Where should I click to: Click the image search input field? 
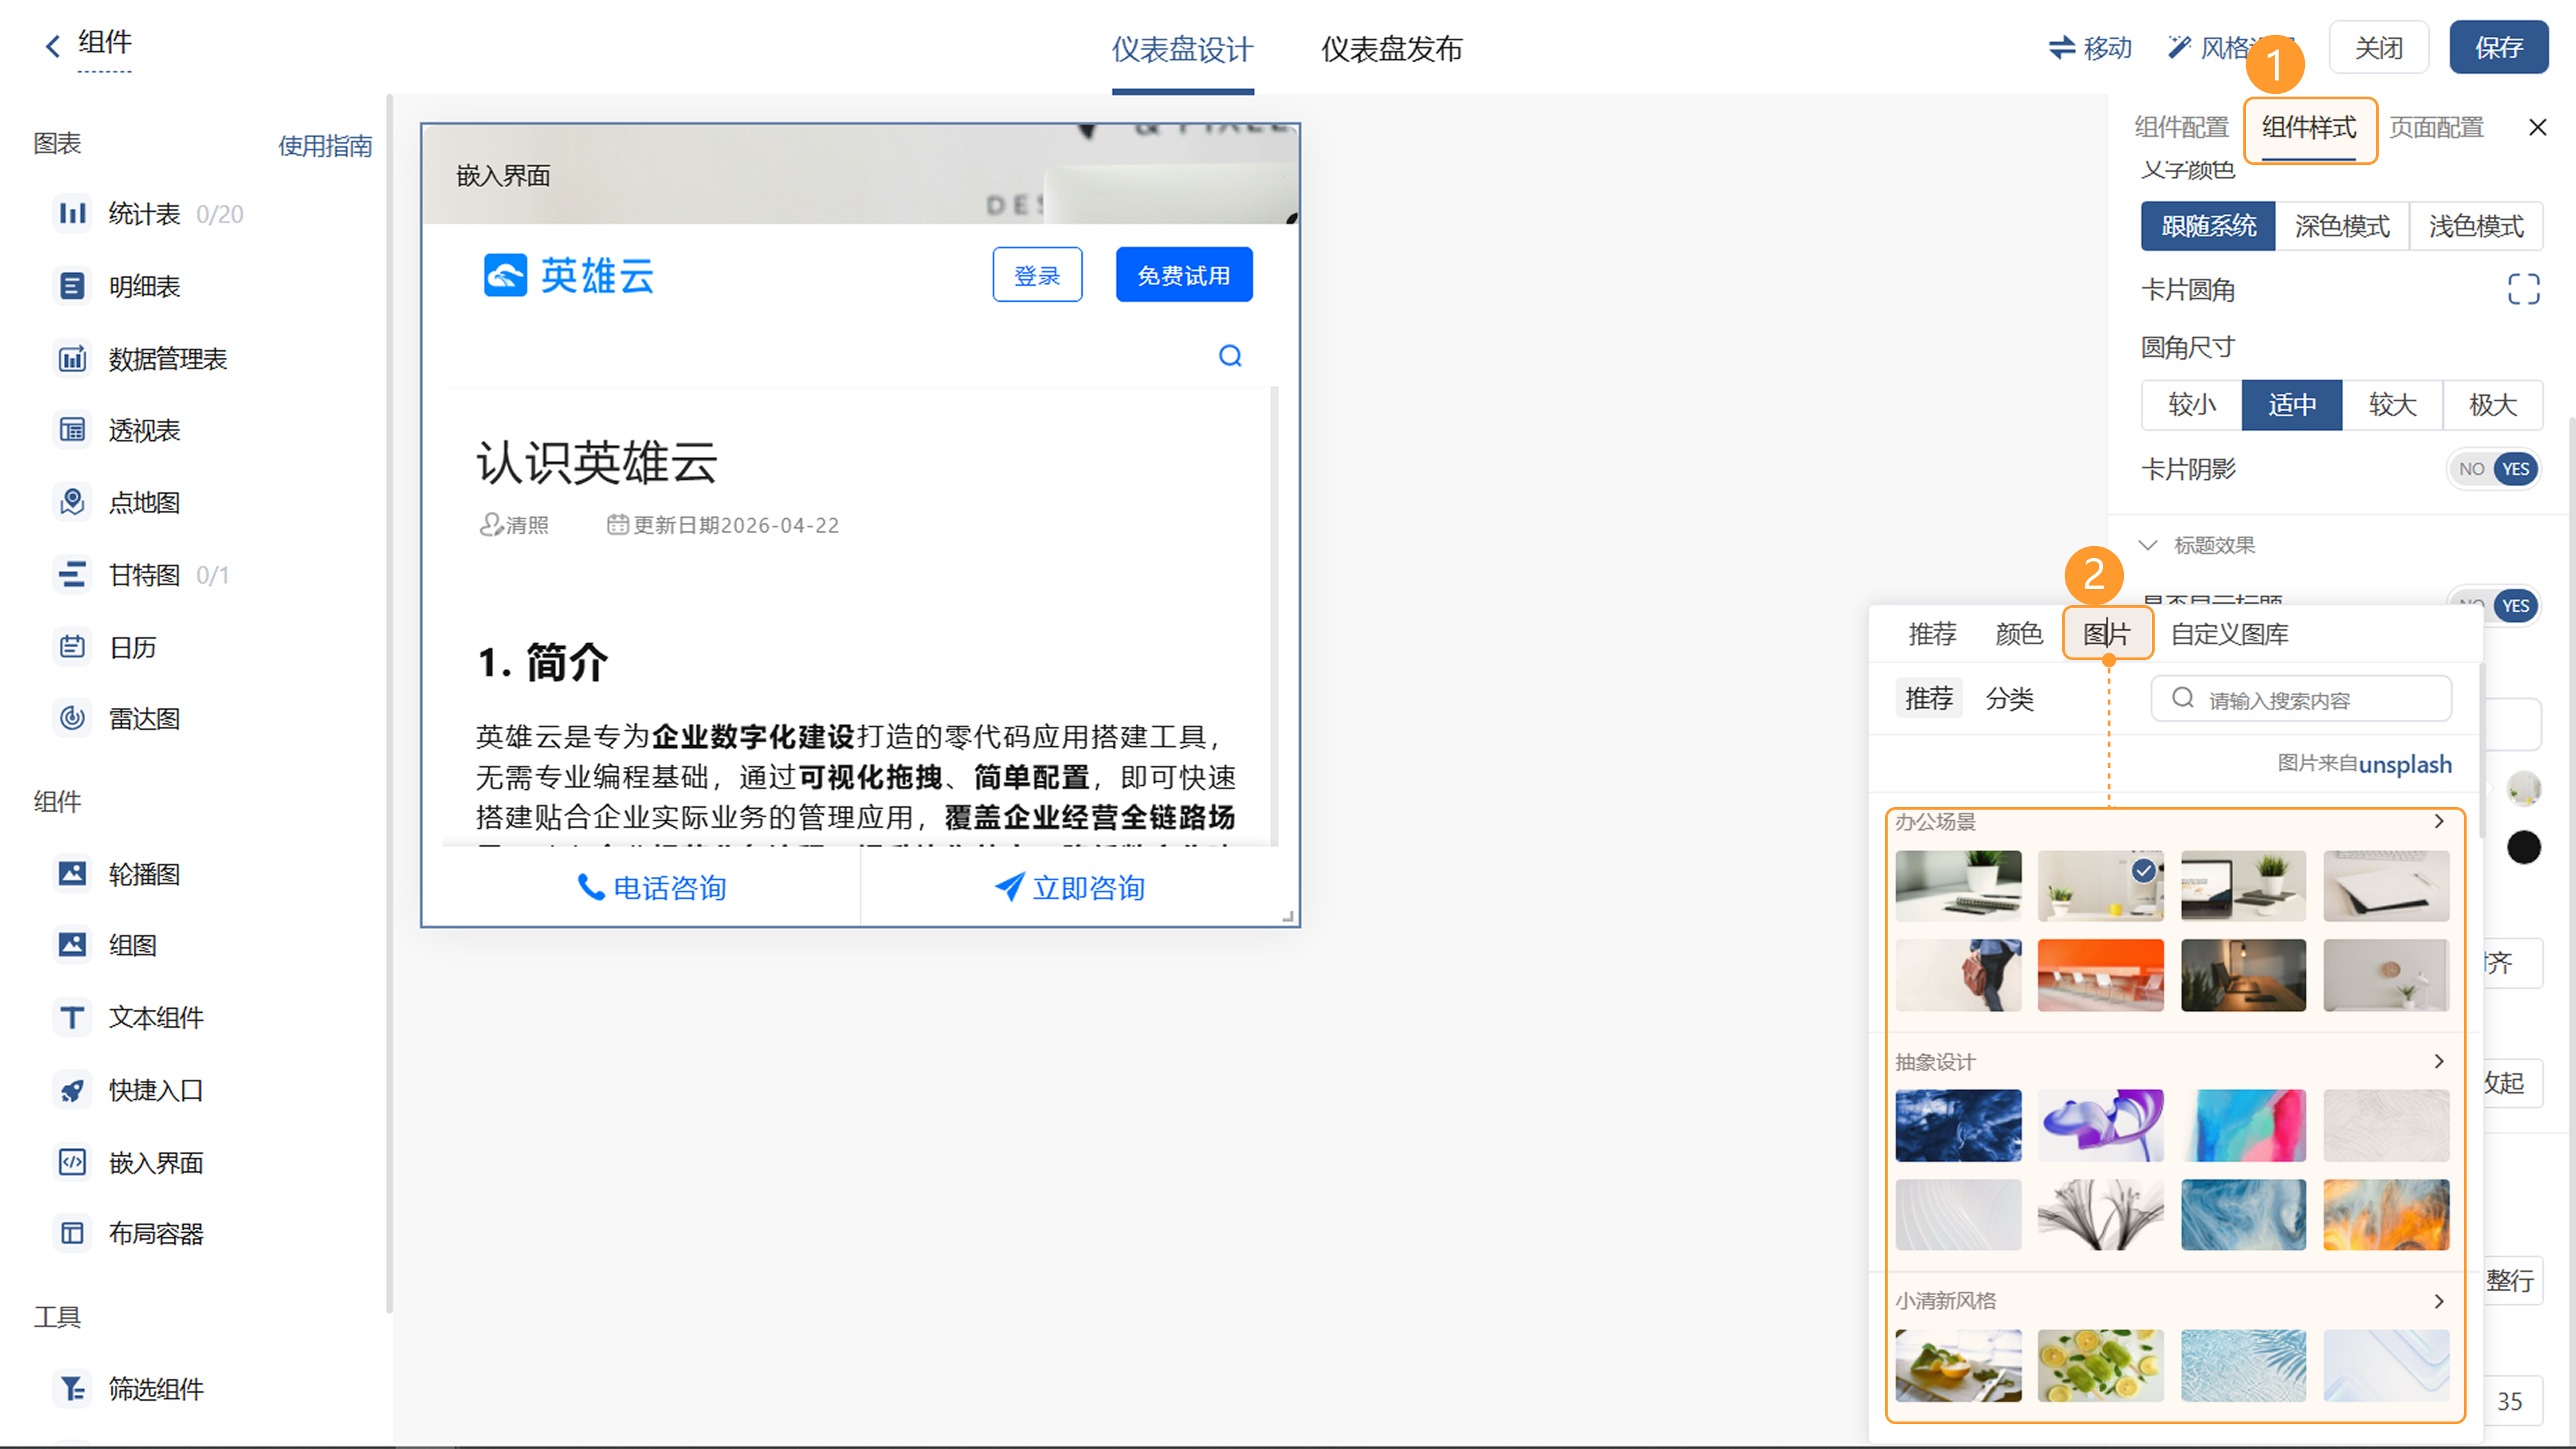[2301, 699]
